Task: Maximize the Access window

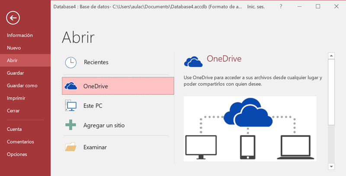Action: [x=318, y=6]
